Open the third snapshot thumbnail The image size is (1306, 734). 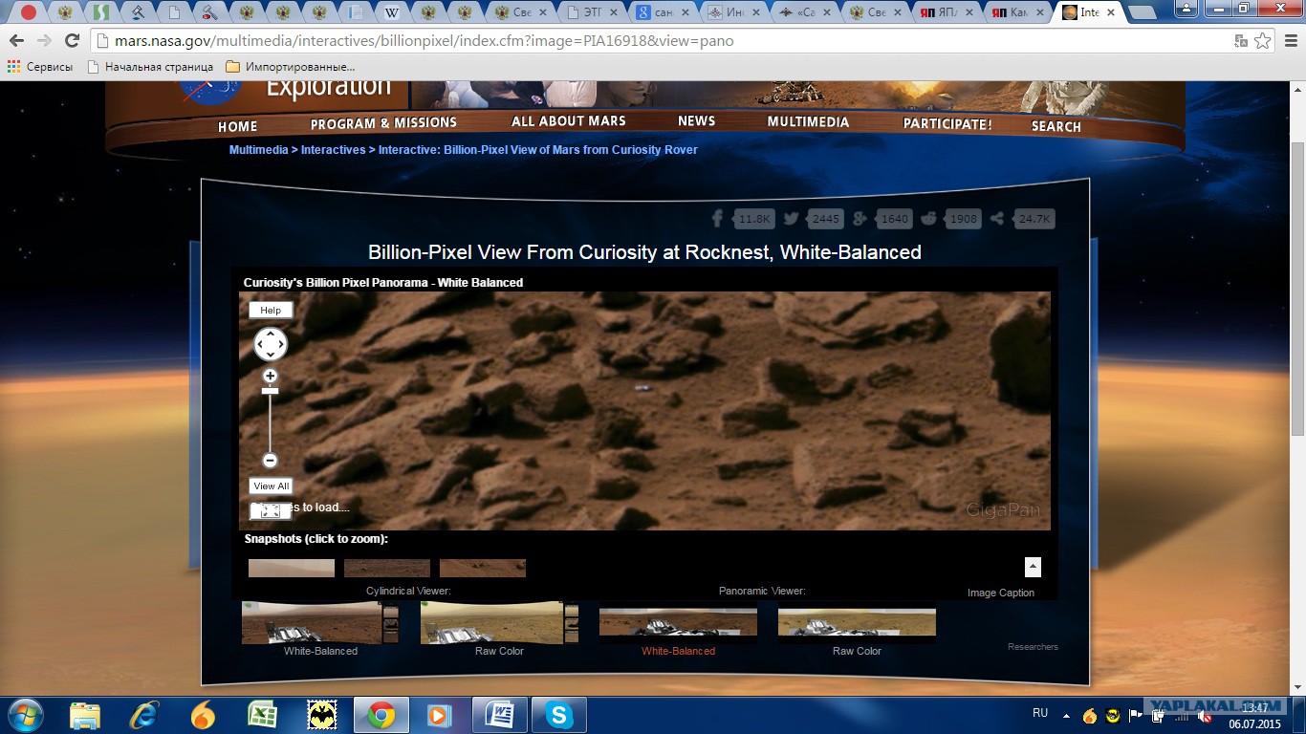[483, 568]
